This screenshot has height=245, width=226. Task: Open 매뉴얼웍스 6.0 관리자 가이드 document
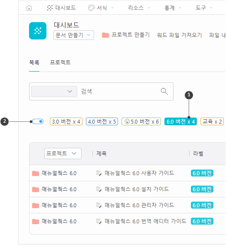pyautogui.click(x=139, y=205)
